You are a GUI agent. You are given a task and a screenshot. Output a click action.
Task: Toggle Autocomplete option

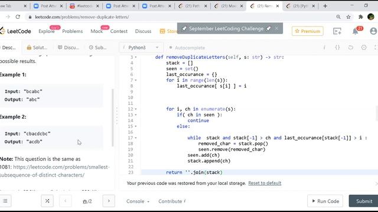(x=187, y=48)
